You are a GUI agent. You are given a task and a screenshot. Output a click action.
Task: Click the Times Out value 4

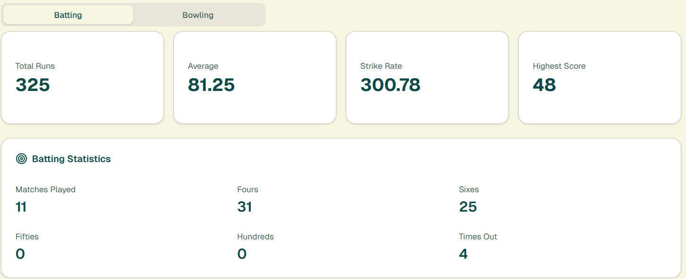point(463,254)
